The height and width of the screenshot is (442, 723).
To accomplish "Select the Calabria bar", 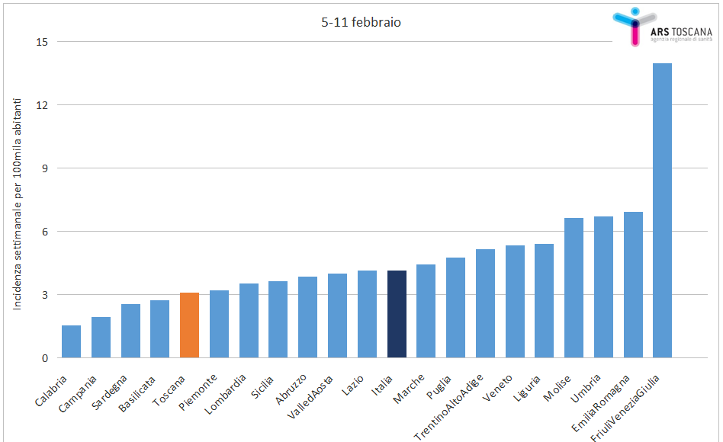I will tap(71, 341).
